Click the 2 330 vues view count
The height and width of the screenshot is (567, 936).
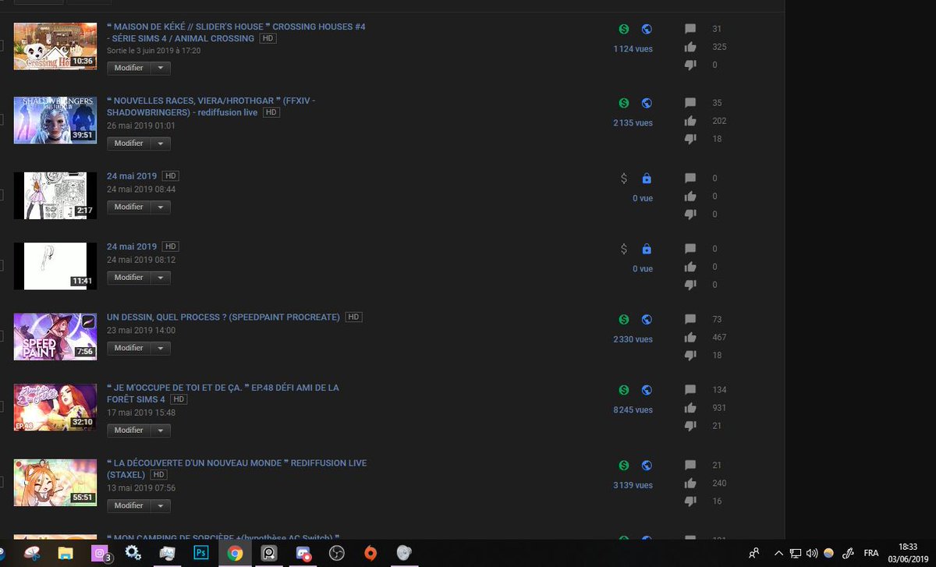(x=633, y=339)
